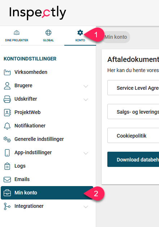
Task: Download the databehandleraftale with blue button
Action: tap(133, 159)
